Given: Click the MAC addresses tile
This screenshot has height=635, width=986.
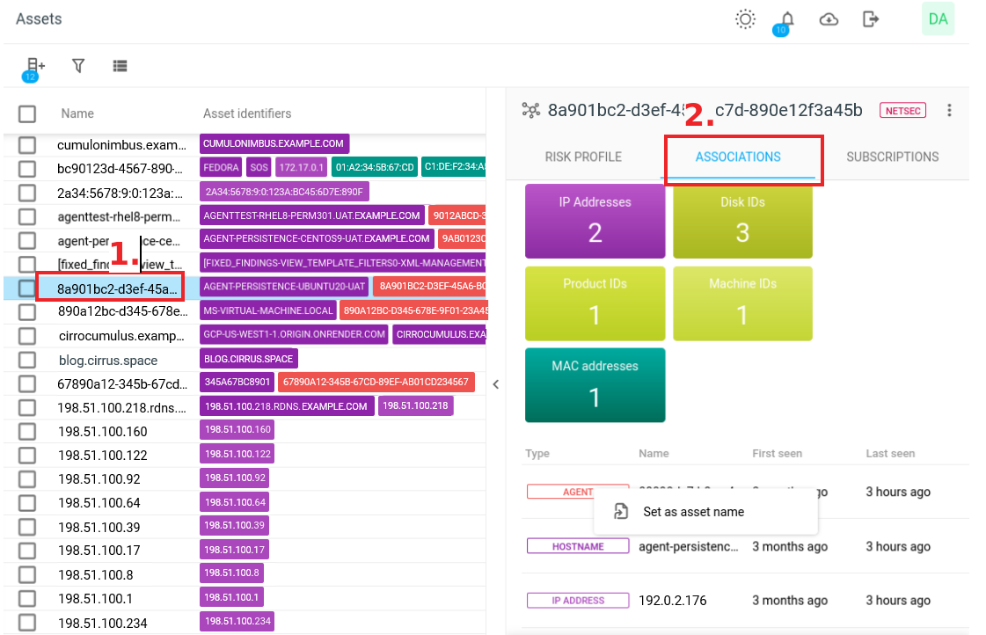Looking at the screenshot, I should [x=595, y=385].
